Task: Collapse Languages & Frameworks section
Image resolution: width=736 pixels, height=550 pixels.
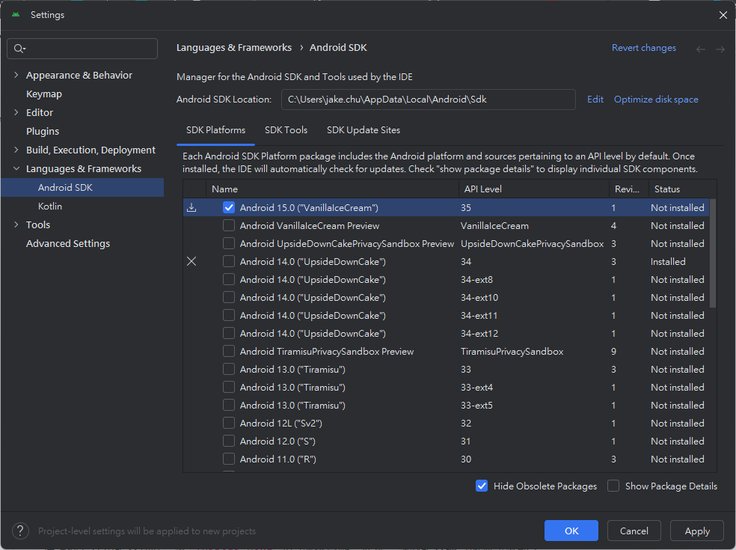Action: click(16, 168)
